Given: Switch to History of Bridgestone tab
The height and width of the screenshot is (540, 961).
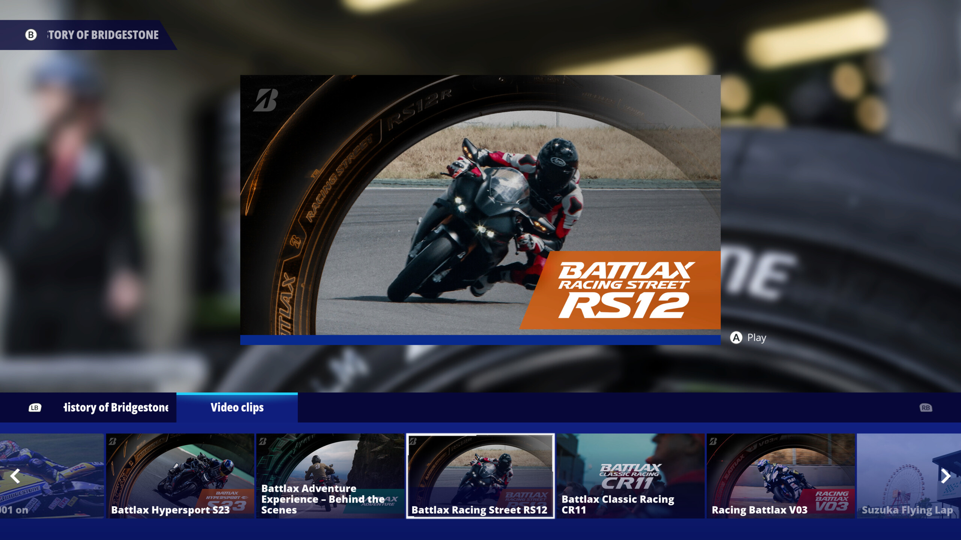Looking at the screenshot, I should point(116,408).
